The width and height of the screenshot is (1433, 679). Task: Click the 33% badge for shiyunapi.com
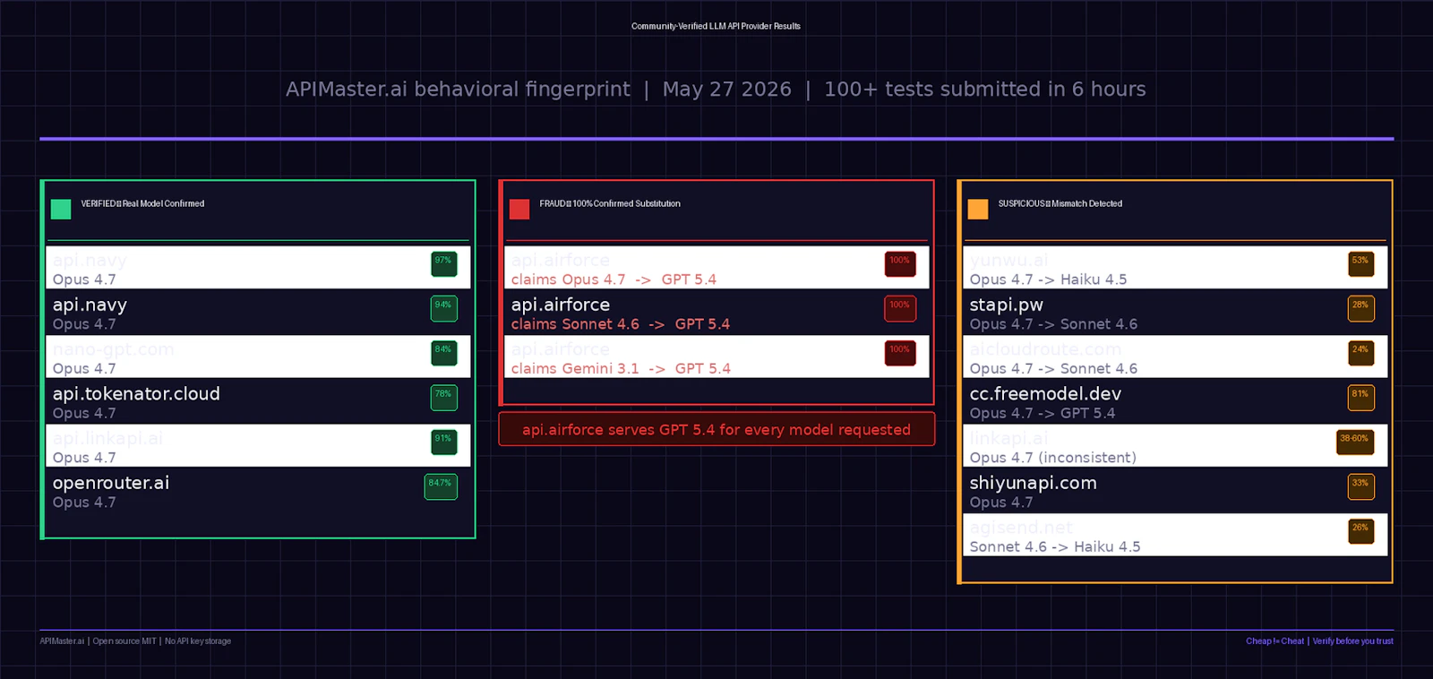tap(1361, 486)
